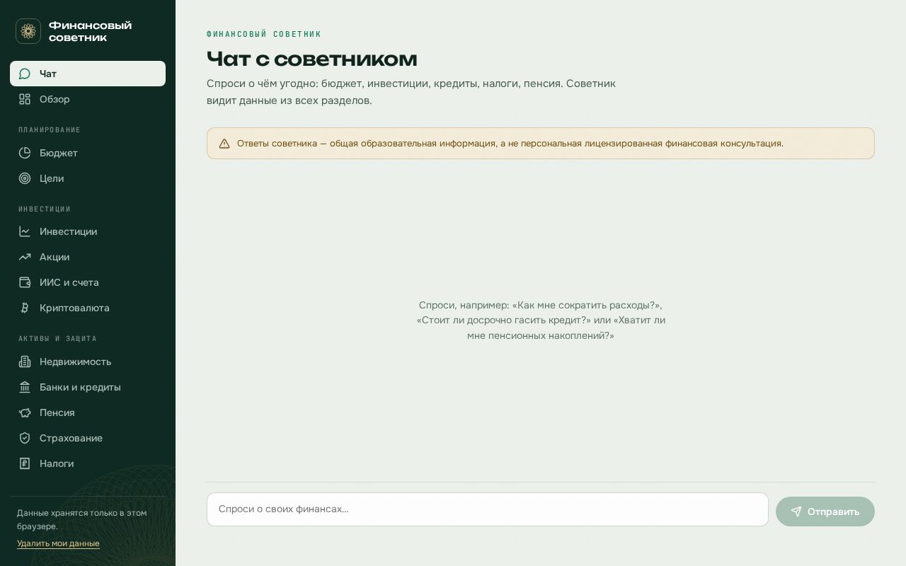Click the example prompt Спроси, например text
Viewport: 906px width, 566px height.
click(x=541, y=320)
